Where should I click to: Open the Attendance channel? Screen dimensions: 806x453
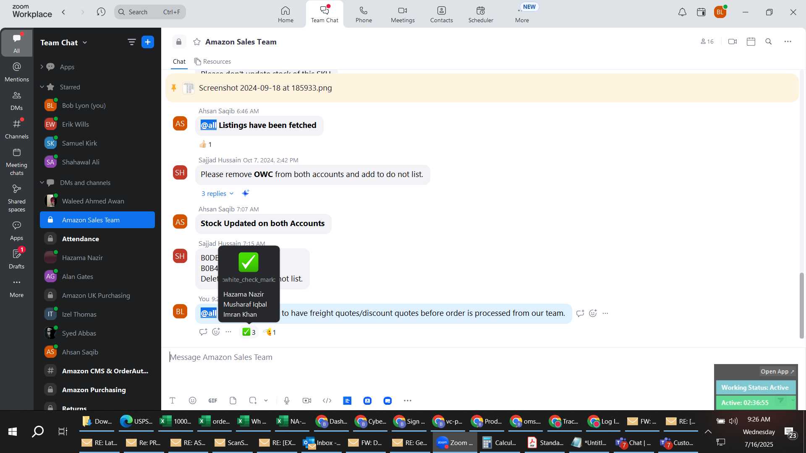click(97, 239)
